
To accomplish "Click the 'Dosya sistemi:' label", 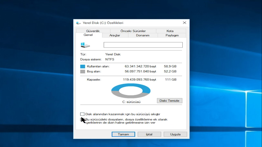I will [91, 59].
